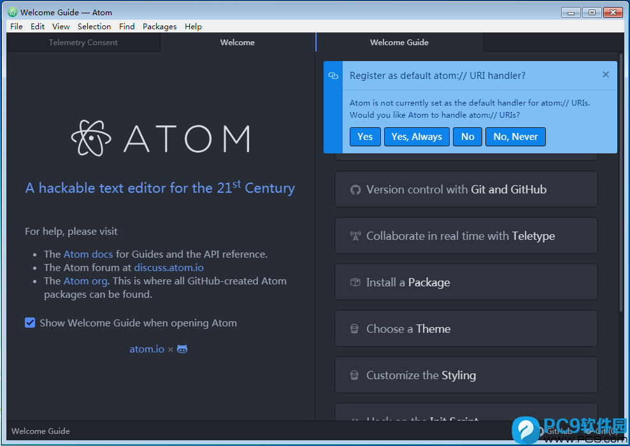Image resolution: width=630 pixels, height=446 pixels.
Task: Choose No, Never for the URI handler
Action: [x=515, y=137]
